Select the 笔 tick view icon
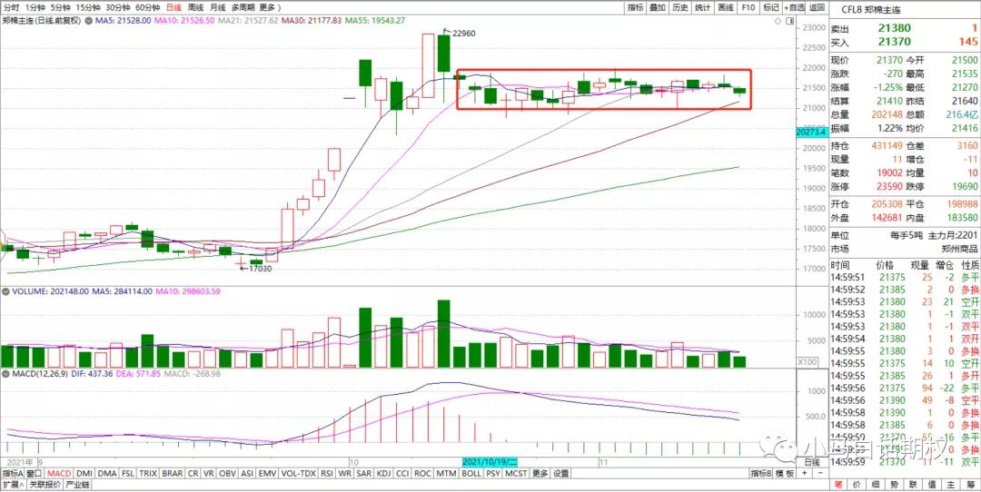 (839, 485)
